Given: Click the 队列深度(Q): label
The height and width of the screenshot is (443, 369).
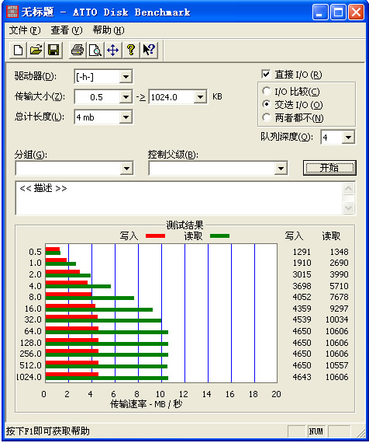Looking at the screenshot, I should tap(287, 137).
